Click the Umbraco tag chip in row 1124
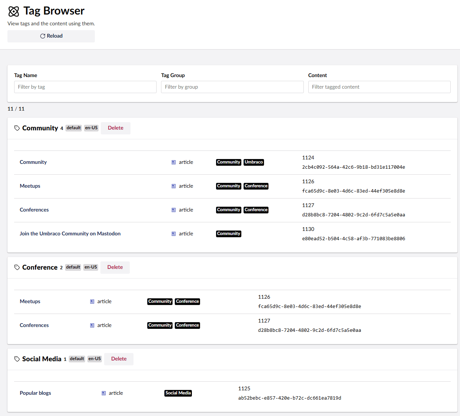 [254, 162]
